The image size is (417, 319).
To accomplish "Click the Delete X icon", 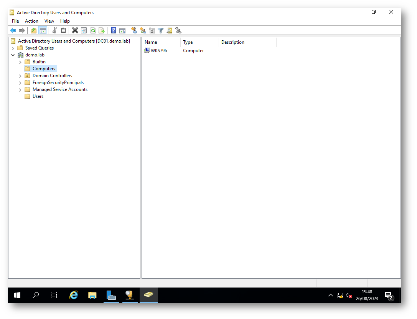I will coord(75,31).
